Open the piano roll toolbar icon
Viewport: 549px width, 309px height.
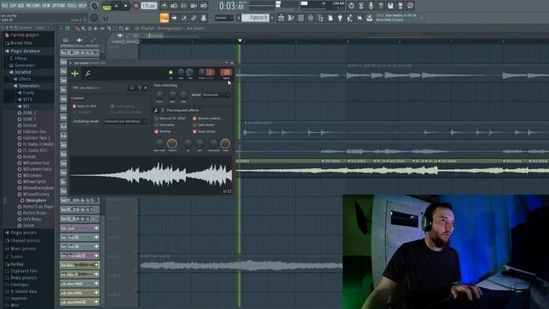(x=291, y=18)
